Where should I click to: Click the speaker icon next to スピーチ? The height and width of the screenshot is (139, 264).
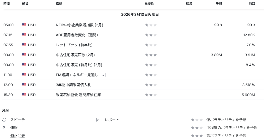[4, 120]
